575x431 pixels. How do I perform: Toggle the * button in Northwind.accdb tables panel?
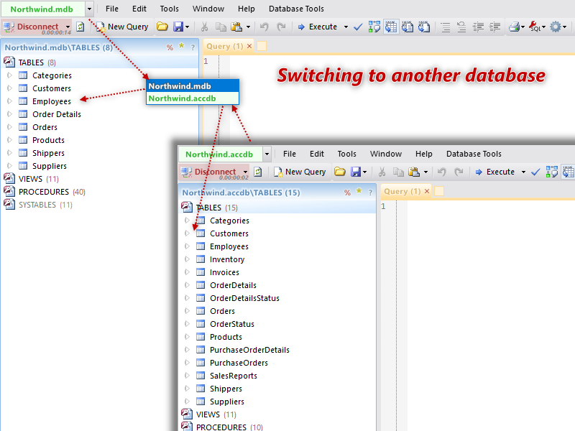(x=359, y=191)
